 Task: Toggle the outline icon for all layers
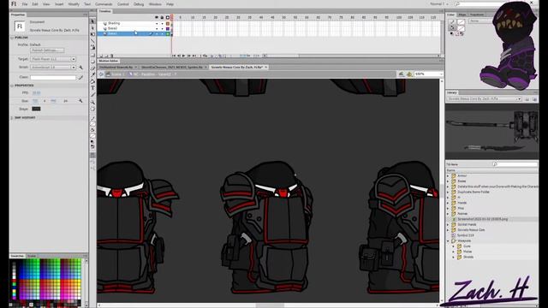[168, 17]
